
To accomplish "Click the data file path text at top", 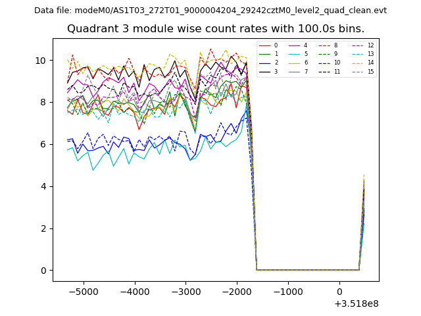I will coord(210,11).
